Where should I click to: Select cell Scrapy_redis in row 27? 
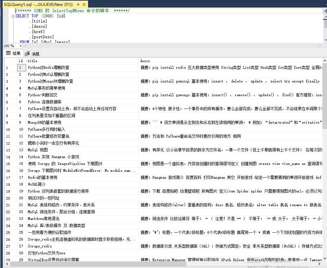tap(82, 246)
